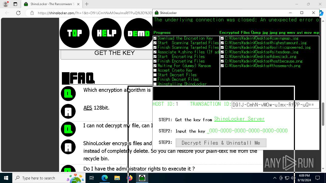Viewport: 326px width, 183px height.
Task: Check the 'Start Decrypt Files' checkbox
Action: 155,75
